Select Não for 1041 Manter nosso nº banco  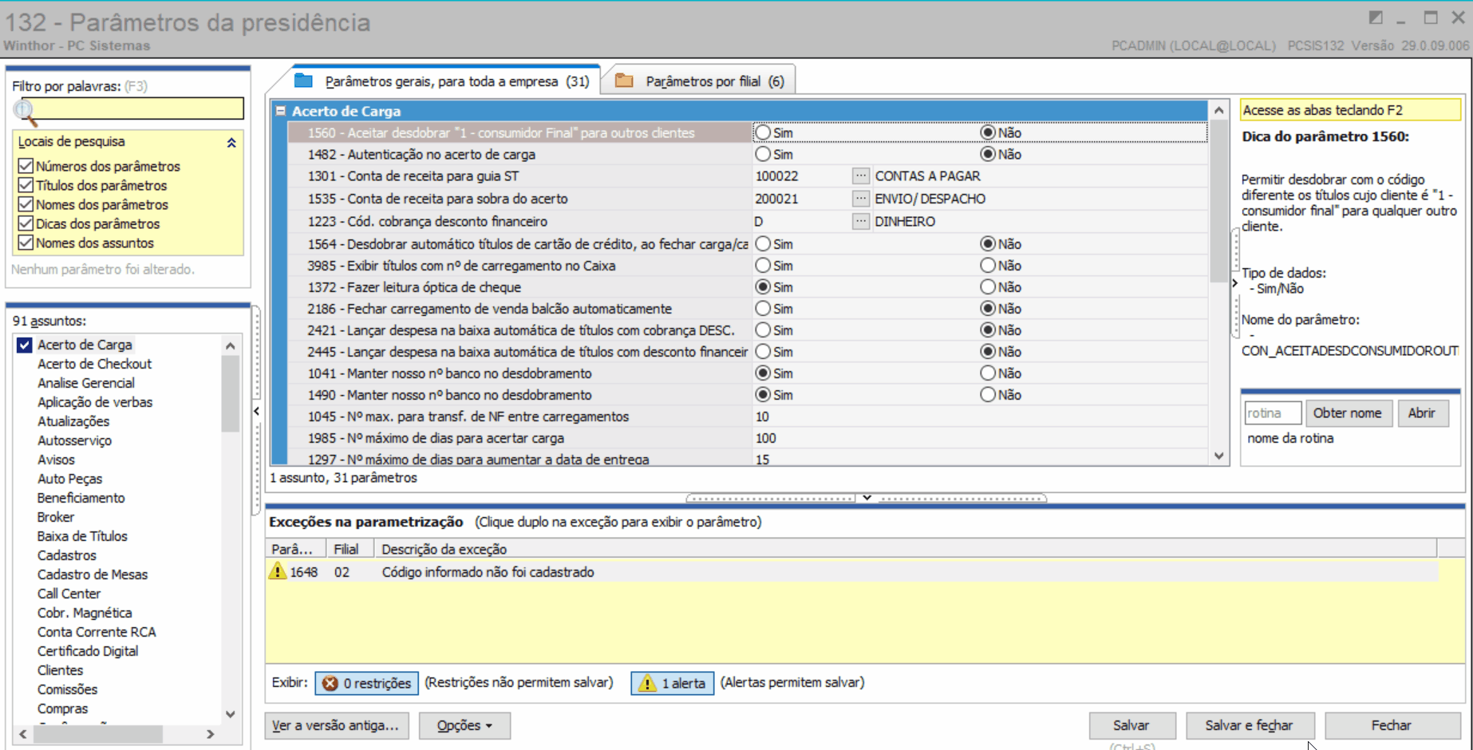988,373
